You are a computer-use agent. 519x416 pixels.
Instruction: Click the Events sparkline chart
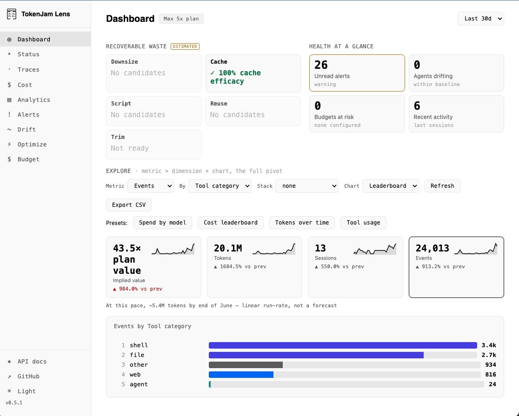point(476,249)
